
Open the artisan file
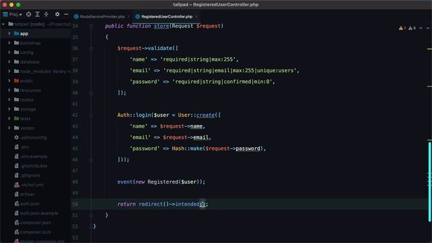click(27, 194)
